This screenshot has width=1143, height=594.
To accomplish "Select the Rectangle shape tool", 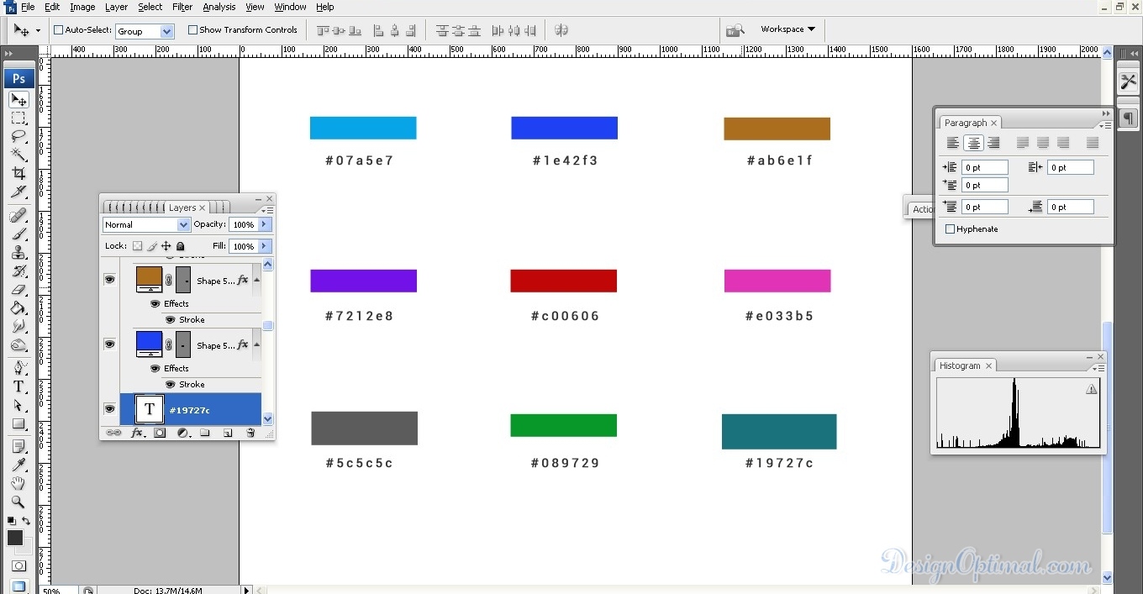I will 18,423.
